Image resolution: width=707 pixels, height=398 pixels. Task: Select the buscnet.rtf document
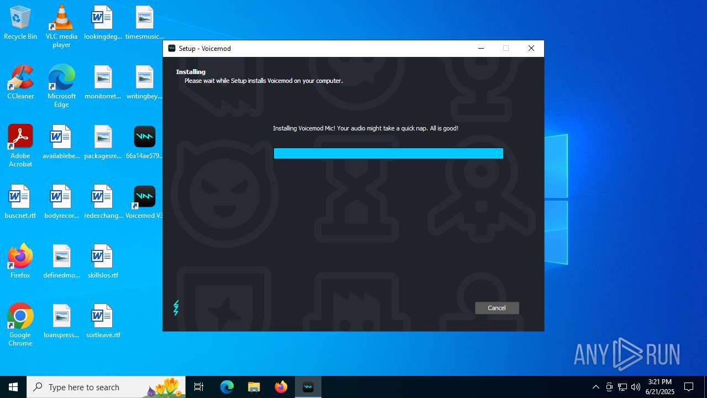[20, 202]
